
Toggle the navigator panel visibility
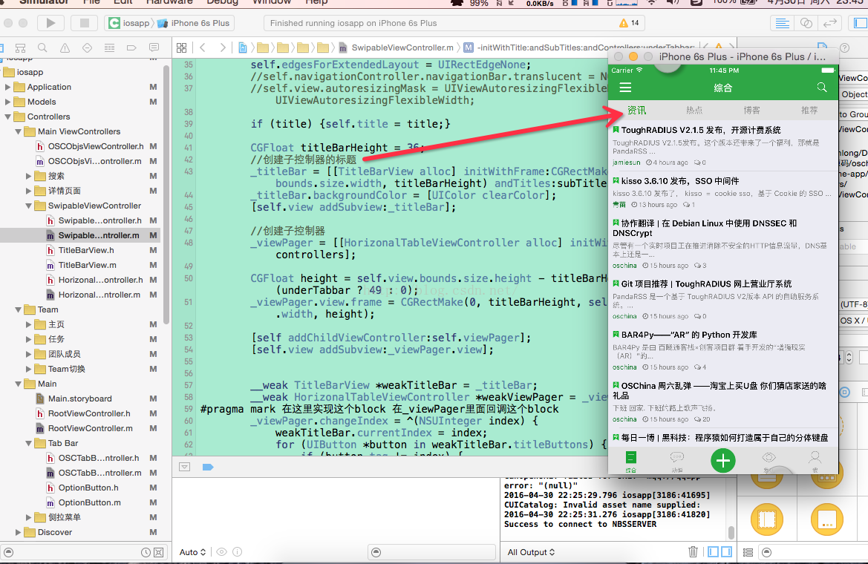click(861, 23)
